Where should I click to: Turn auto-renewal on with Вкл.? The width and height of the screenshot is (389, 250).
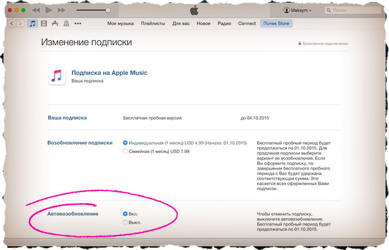[125, 213]
